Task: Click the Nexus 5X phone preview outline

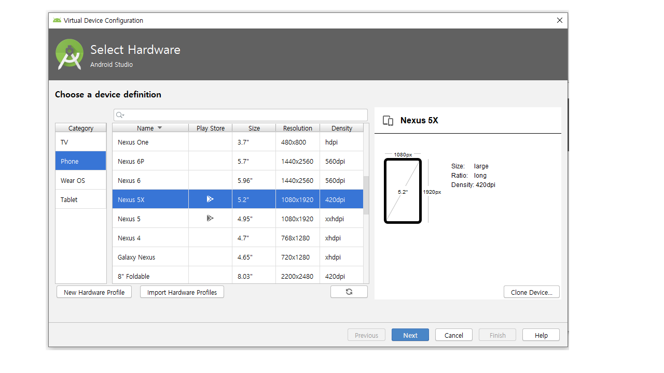Action: 403,191
